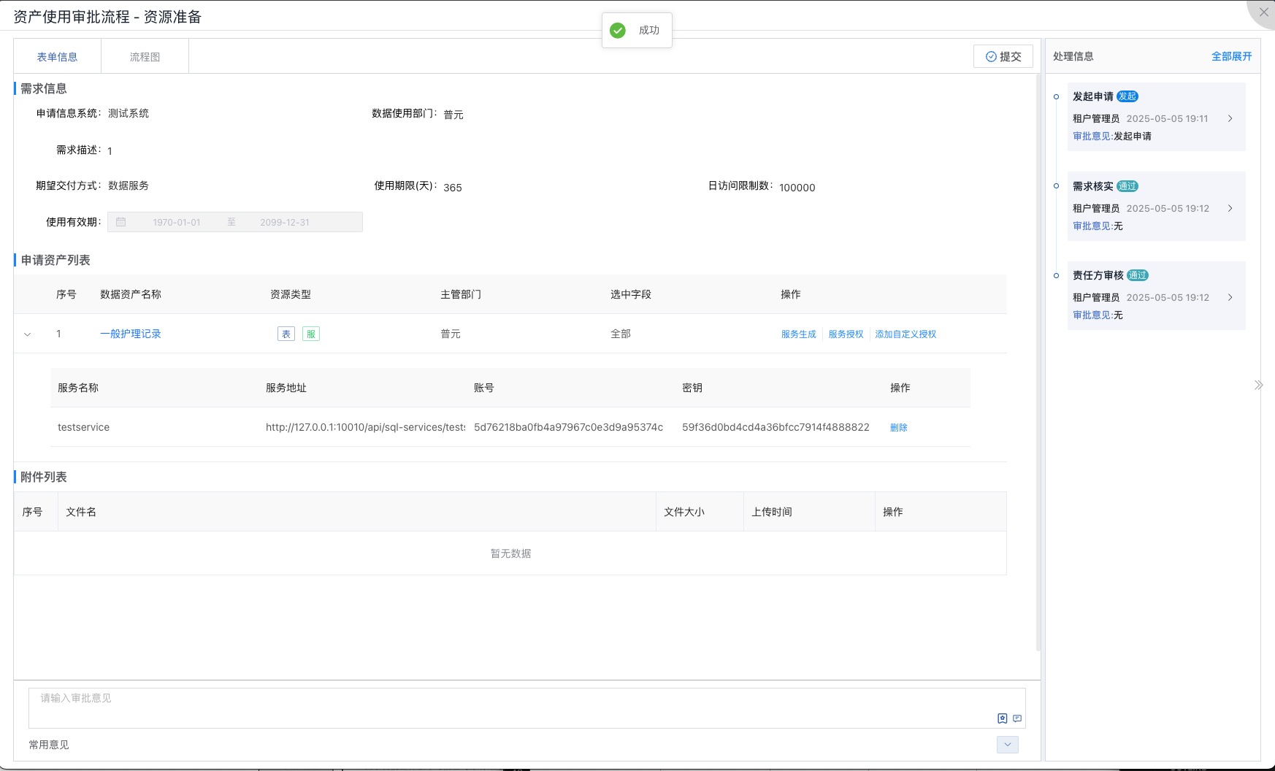Click the 表 resource type badge
This screenshot has height=771, width=1275.
pos(286,334)
